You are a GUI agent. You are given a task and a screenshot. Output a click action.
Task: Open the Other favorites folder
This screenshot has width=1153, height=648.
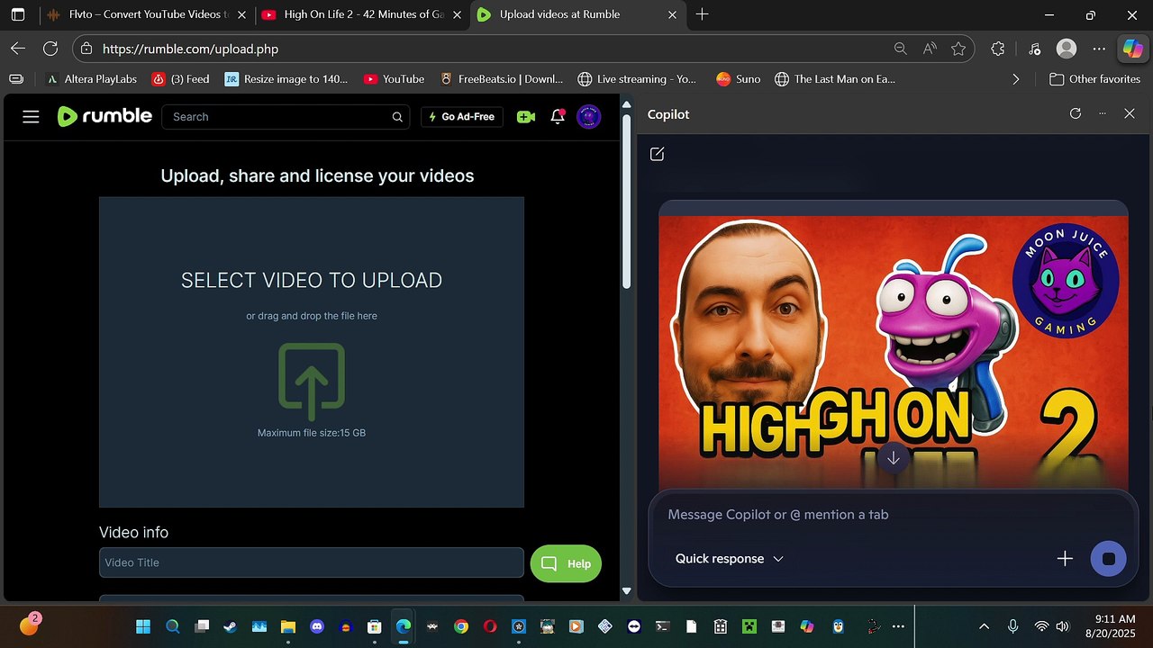click(1095, 79)
